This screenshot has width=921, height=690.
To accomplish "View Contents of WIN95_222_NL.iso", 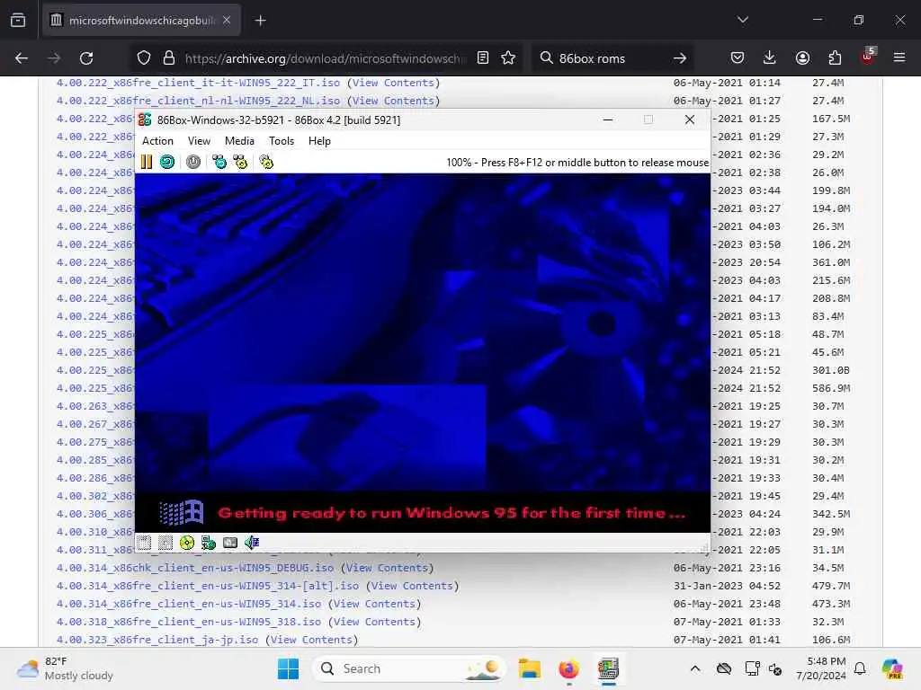I will [x=393, y=101].
